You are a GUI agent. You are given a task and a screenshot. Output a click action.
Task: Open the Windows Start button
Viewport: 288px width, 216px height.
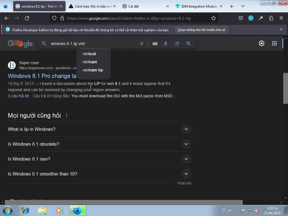click(x=8, y=210)
